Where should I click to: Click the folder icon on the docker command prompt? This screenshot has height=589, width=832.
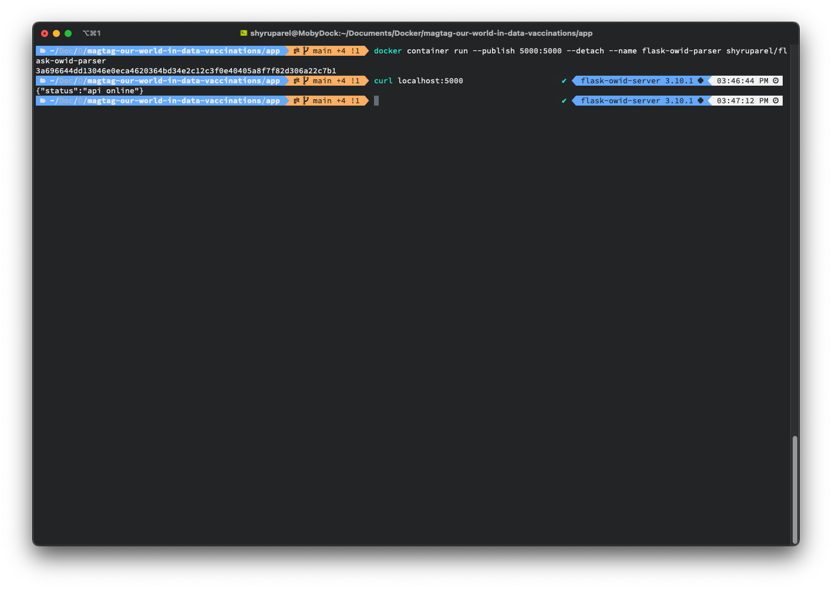click(43, 51)
